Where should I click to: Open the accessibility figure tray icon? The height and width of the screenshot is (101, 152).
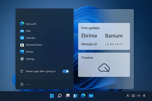click(x=144, y=96)
